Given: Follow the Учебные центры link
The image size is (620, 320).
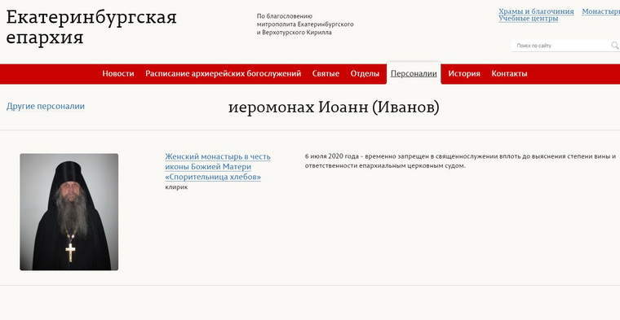Looking at the screenshot, I should coord(529,19).
